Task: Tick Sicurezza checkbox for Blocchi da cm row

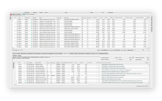Action: click(99, 75)
